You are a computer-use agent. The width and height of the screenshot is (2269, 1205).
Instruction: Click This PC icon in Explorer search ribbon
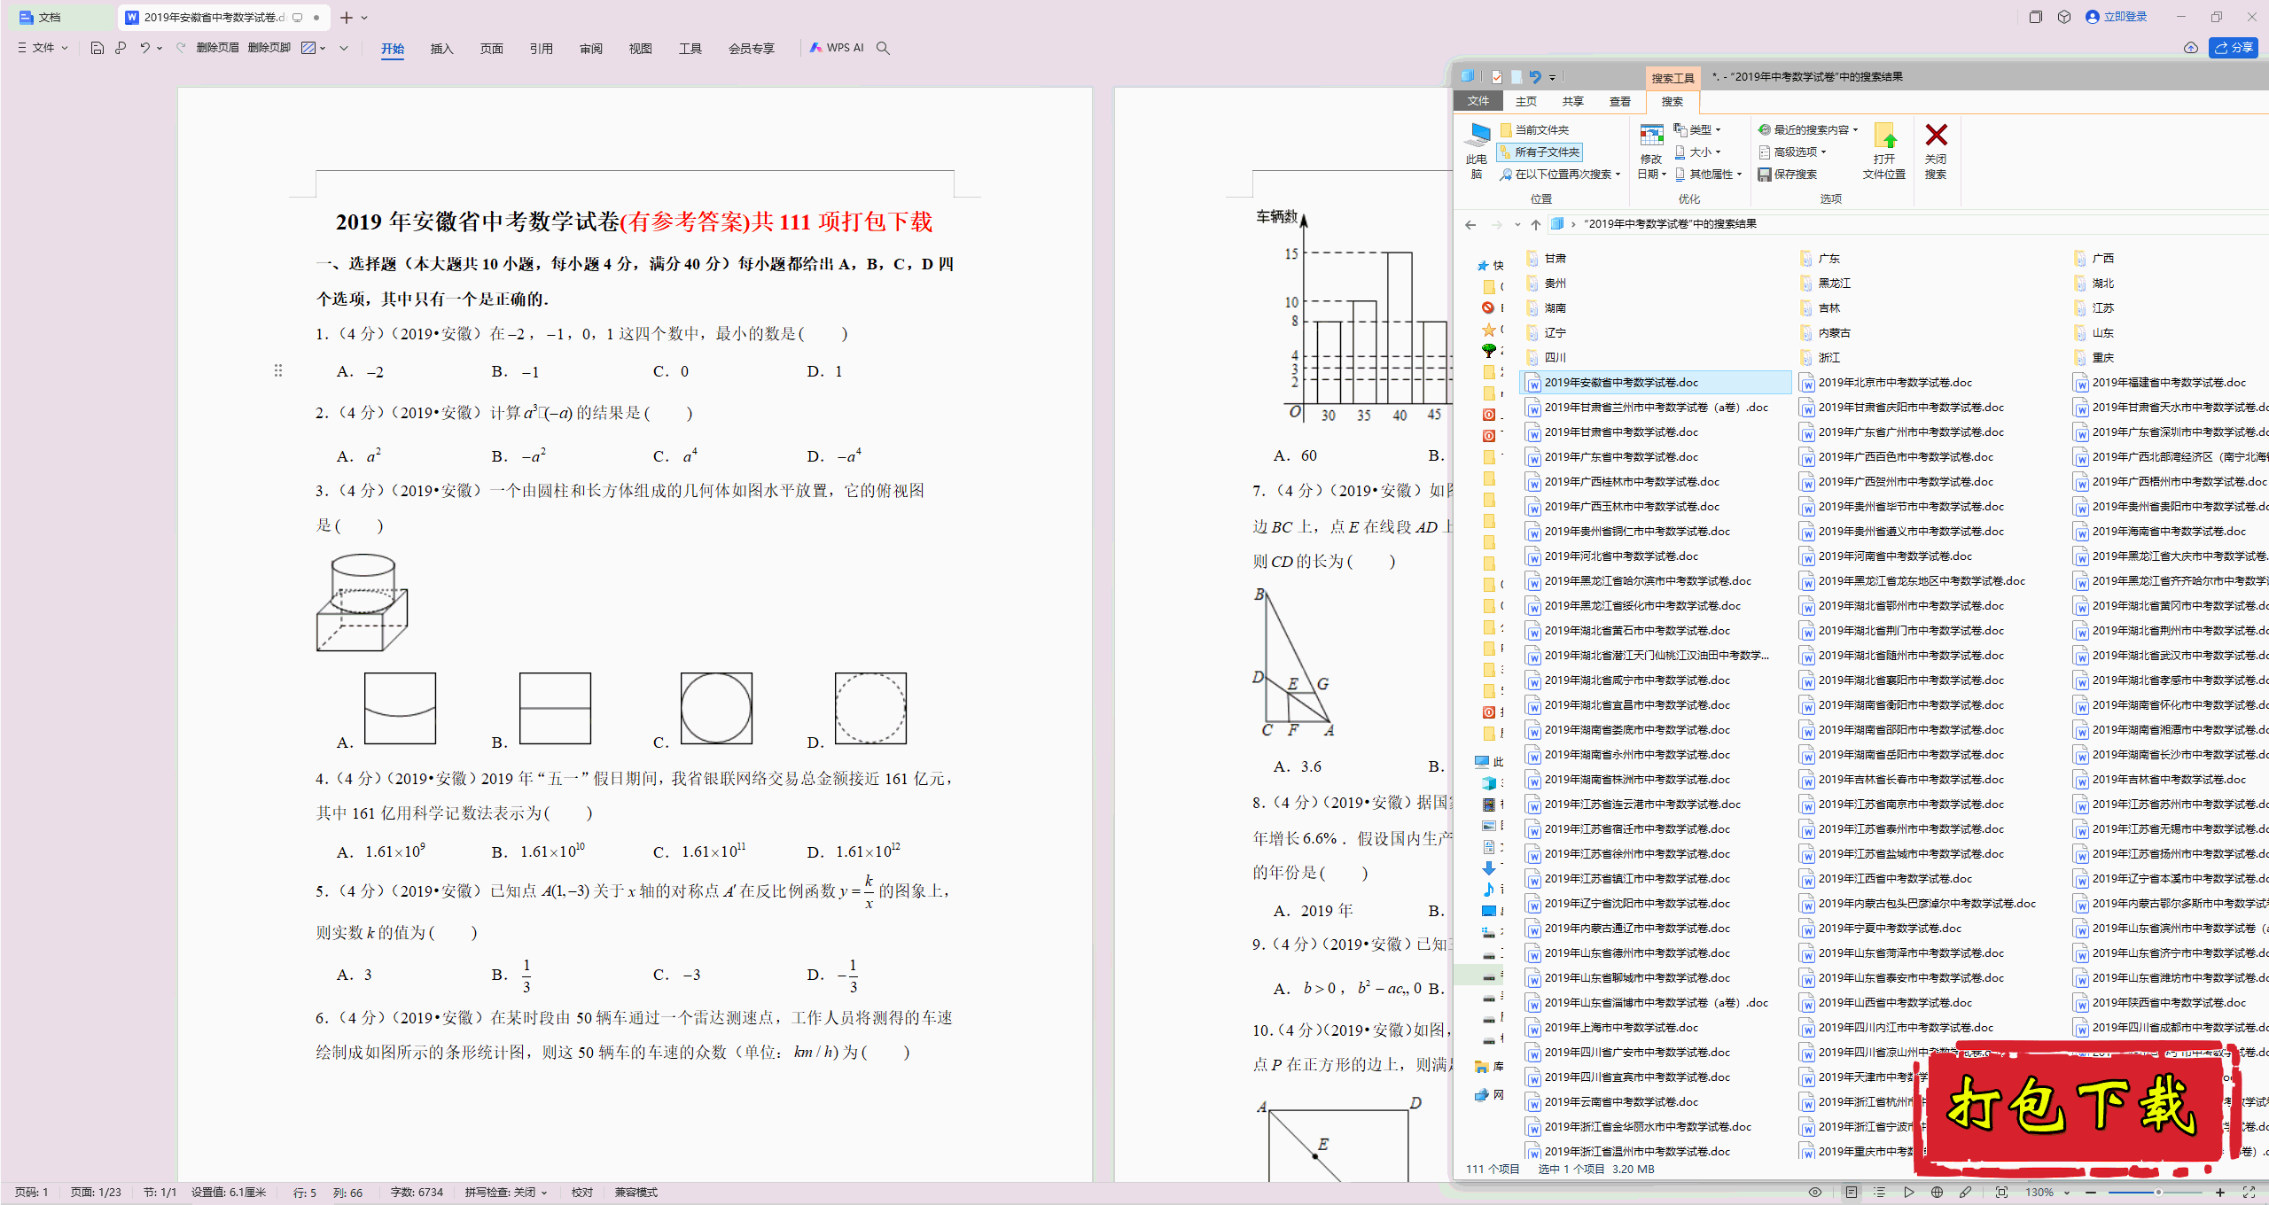click(x=1477, y=151)
